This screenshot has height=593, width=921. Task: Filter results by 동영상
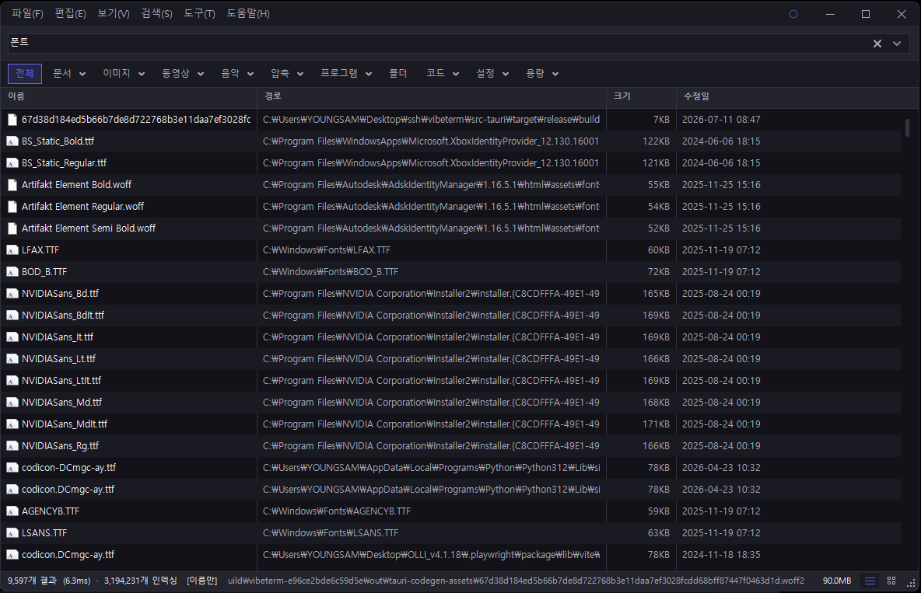coord(176,73)
